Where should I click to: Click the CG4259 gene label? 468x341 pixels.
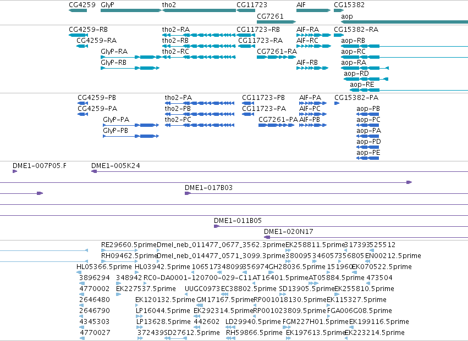click(82, 5)
